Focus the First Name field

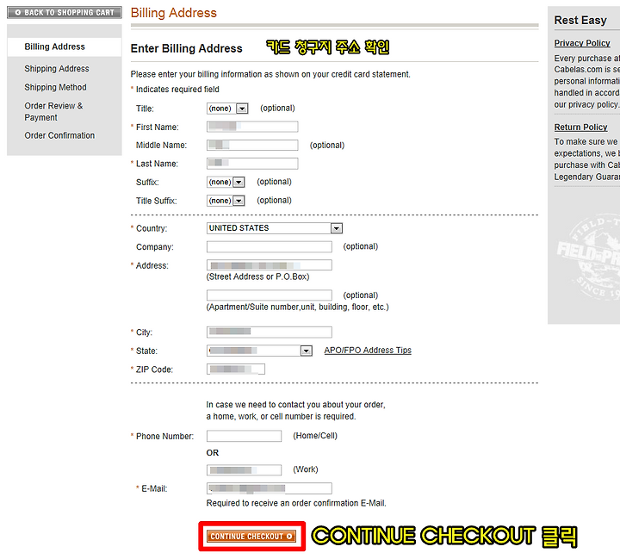pyautogui.click(x=252, y=127)
